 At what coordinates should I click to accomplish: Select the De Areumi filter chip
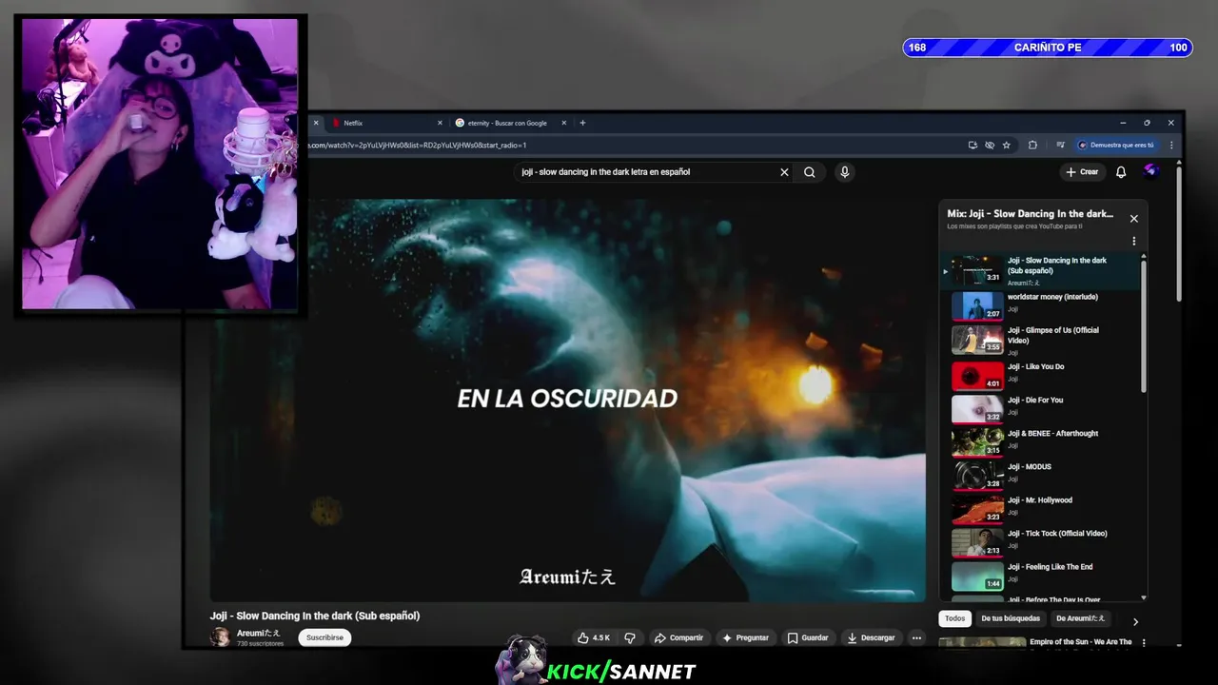point(1080,618)
